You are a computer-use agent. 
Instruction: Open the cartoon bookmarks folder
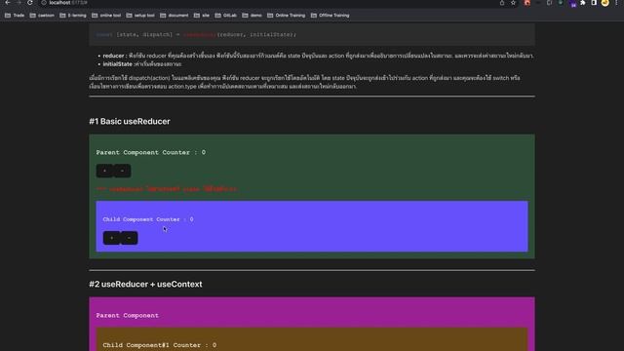(42, 16)
